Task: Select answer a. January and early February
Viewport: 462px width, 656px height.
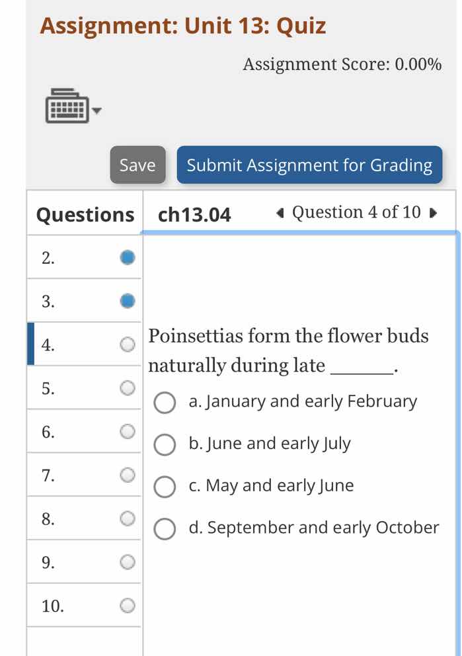Action: point(165,403)
